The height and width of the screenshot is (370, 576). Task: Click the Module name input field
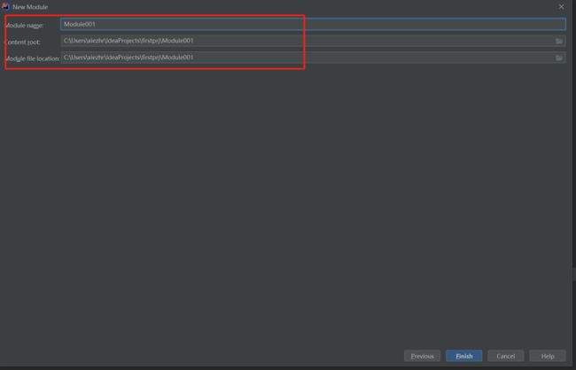click(x=313, y=24)
